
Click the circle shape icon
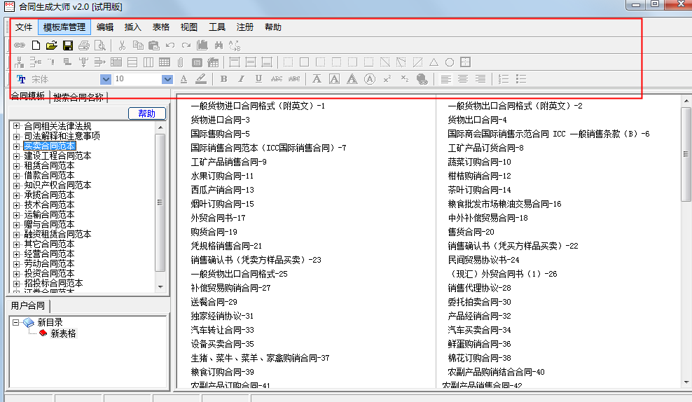point(449,62)
